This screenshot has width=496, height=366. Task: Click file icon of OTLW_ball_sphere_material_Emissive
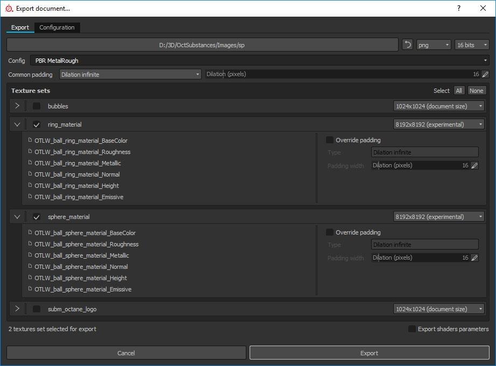coord(30,289)
